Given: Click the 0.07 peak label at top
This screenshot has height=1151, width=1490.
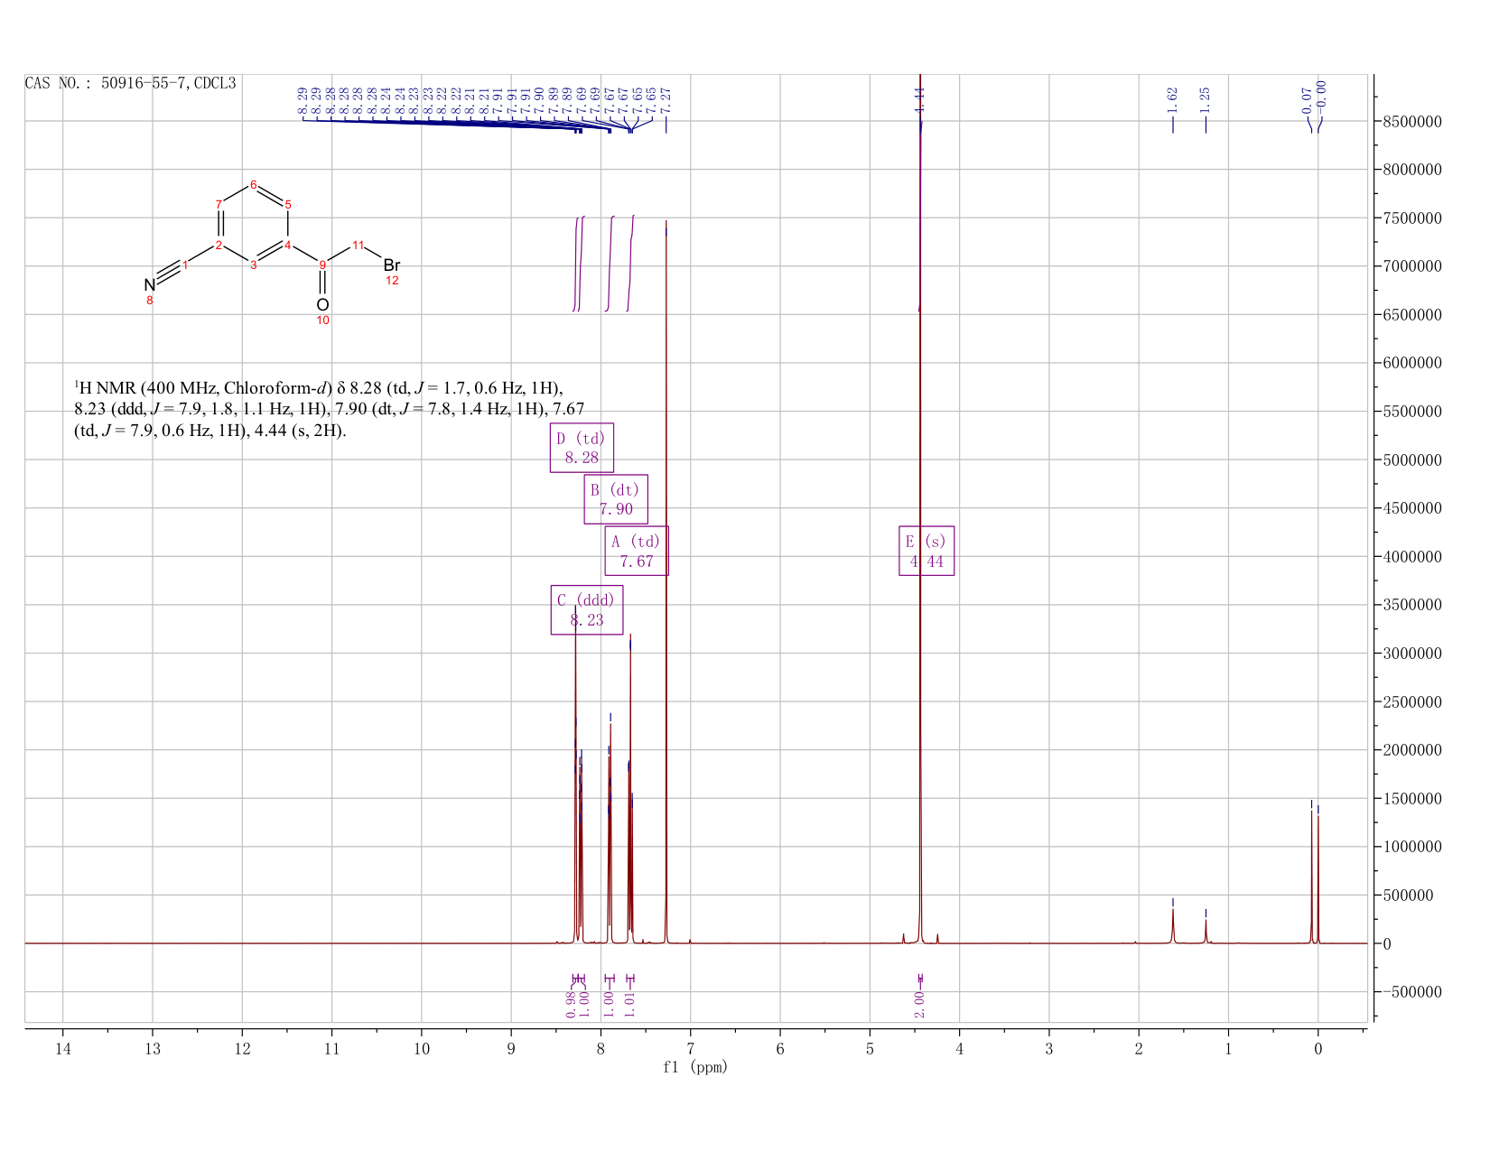Looking at the screenshot, I should pyautogui.click(x=1307, y=99).
